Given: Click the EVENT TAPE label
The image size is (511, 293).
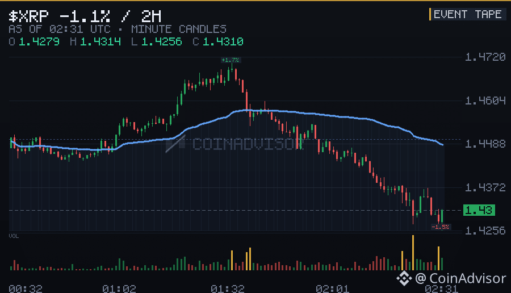Looking at the screenshot, I should pyautogui.click(x=467, y=14).
